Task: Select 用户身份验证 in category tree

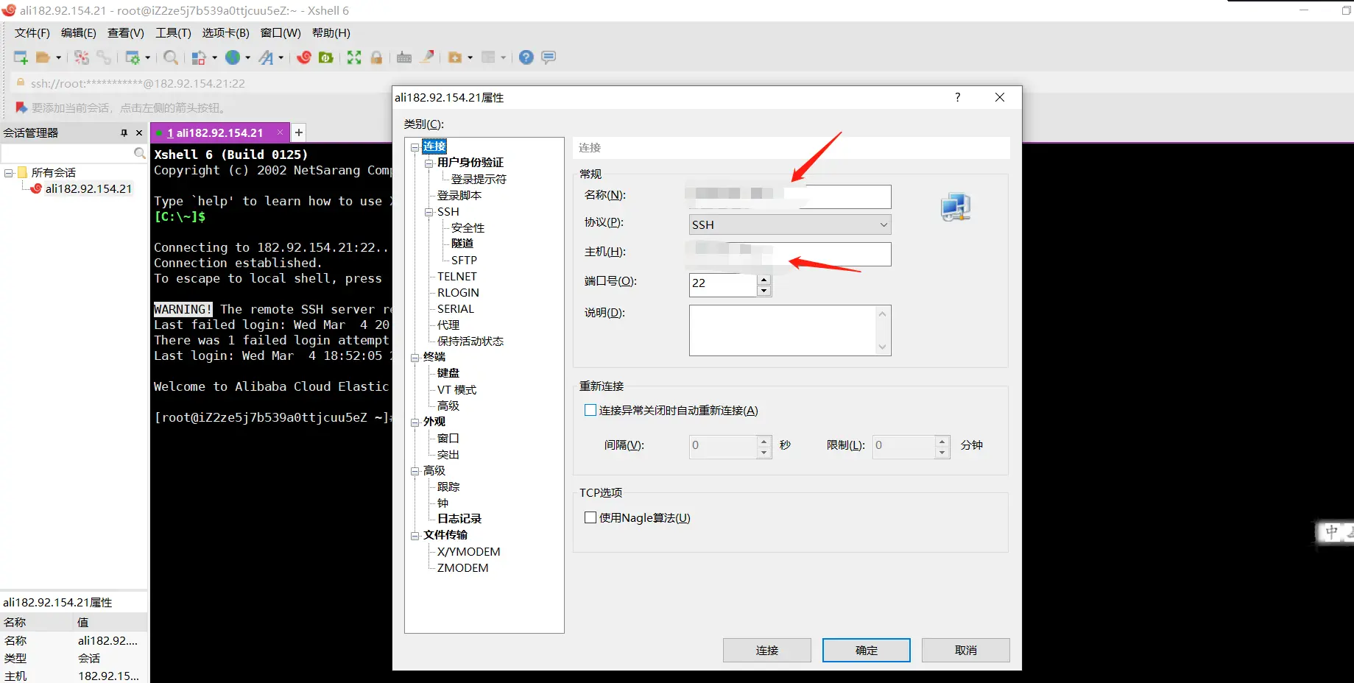Action: coord(470,163)
